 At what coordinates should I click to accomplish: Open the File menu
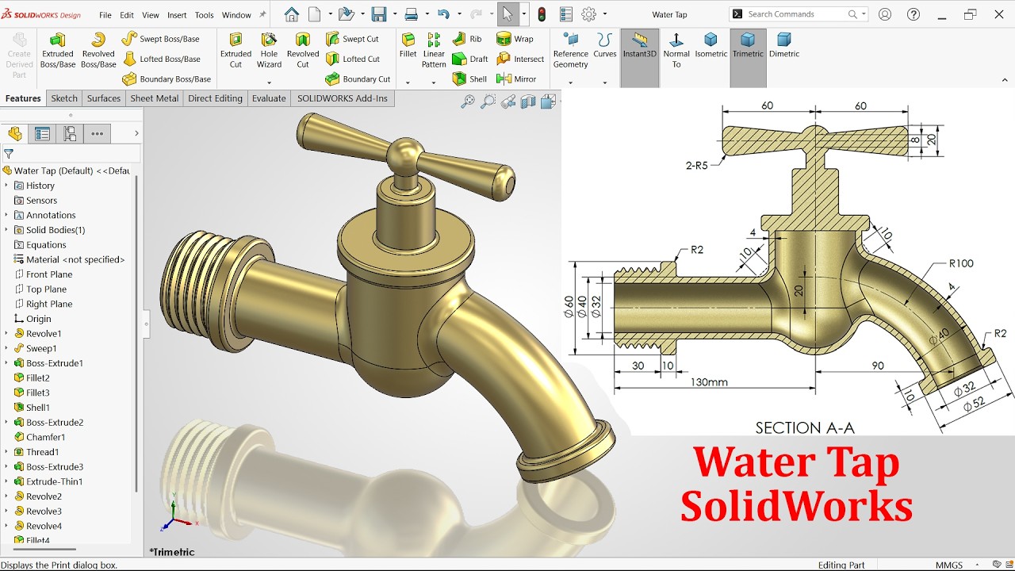pyautogui.click(x=105, y=15)
